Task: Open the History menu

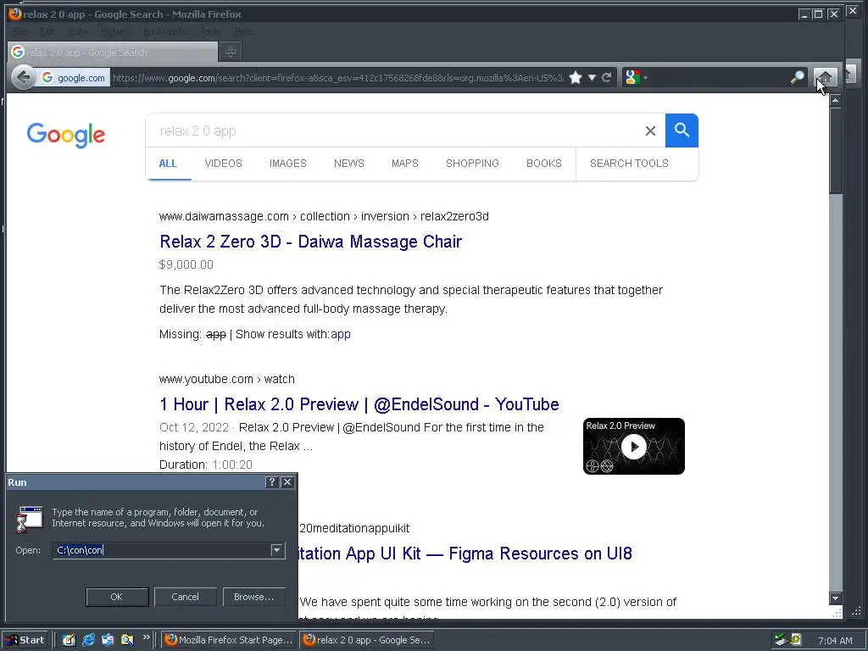Action: tap(114, 31)
